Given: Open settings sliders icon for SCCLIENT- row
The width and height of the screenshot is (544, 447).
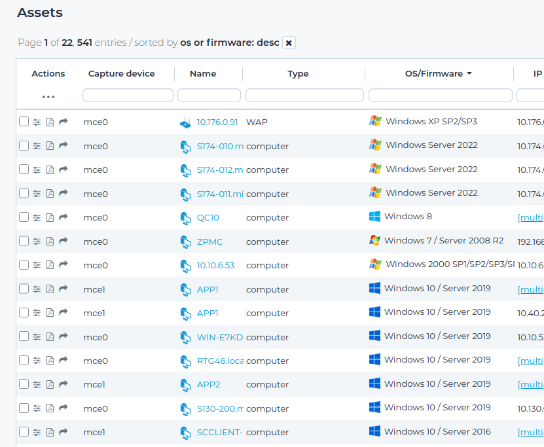Looking at the screenshot, I should pos(37,432).
